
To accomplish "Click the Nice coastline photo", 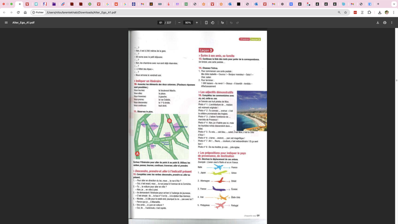I will coord(252,111).
